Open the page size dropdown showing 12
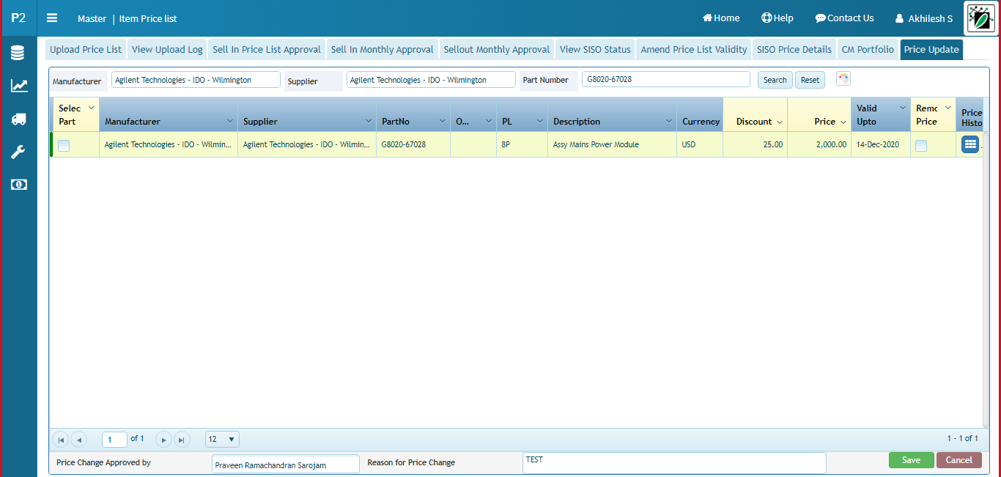The height and width of the screenshot is (477, 1001). tap(222, 440)
